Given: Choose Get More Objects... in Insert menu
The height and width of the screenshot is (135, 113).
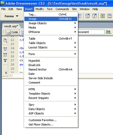Looking at the screenshot, I should pyautogui.click(x=51, y=124).
